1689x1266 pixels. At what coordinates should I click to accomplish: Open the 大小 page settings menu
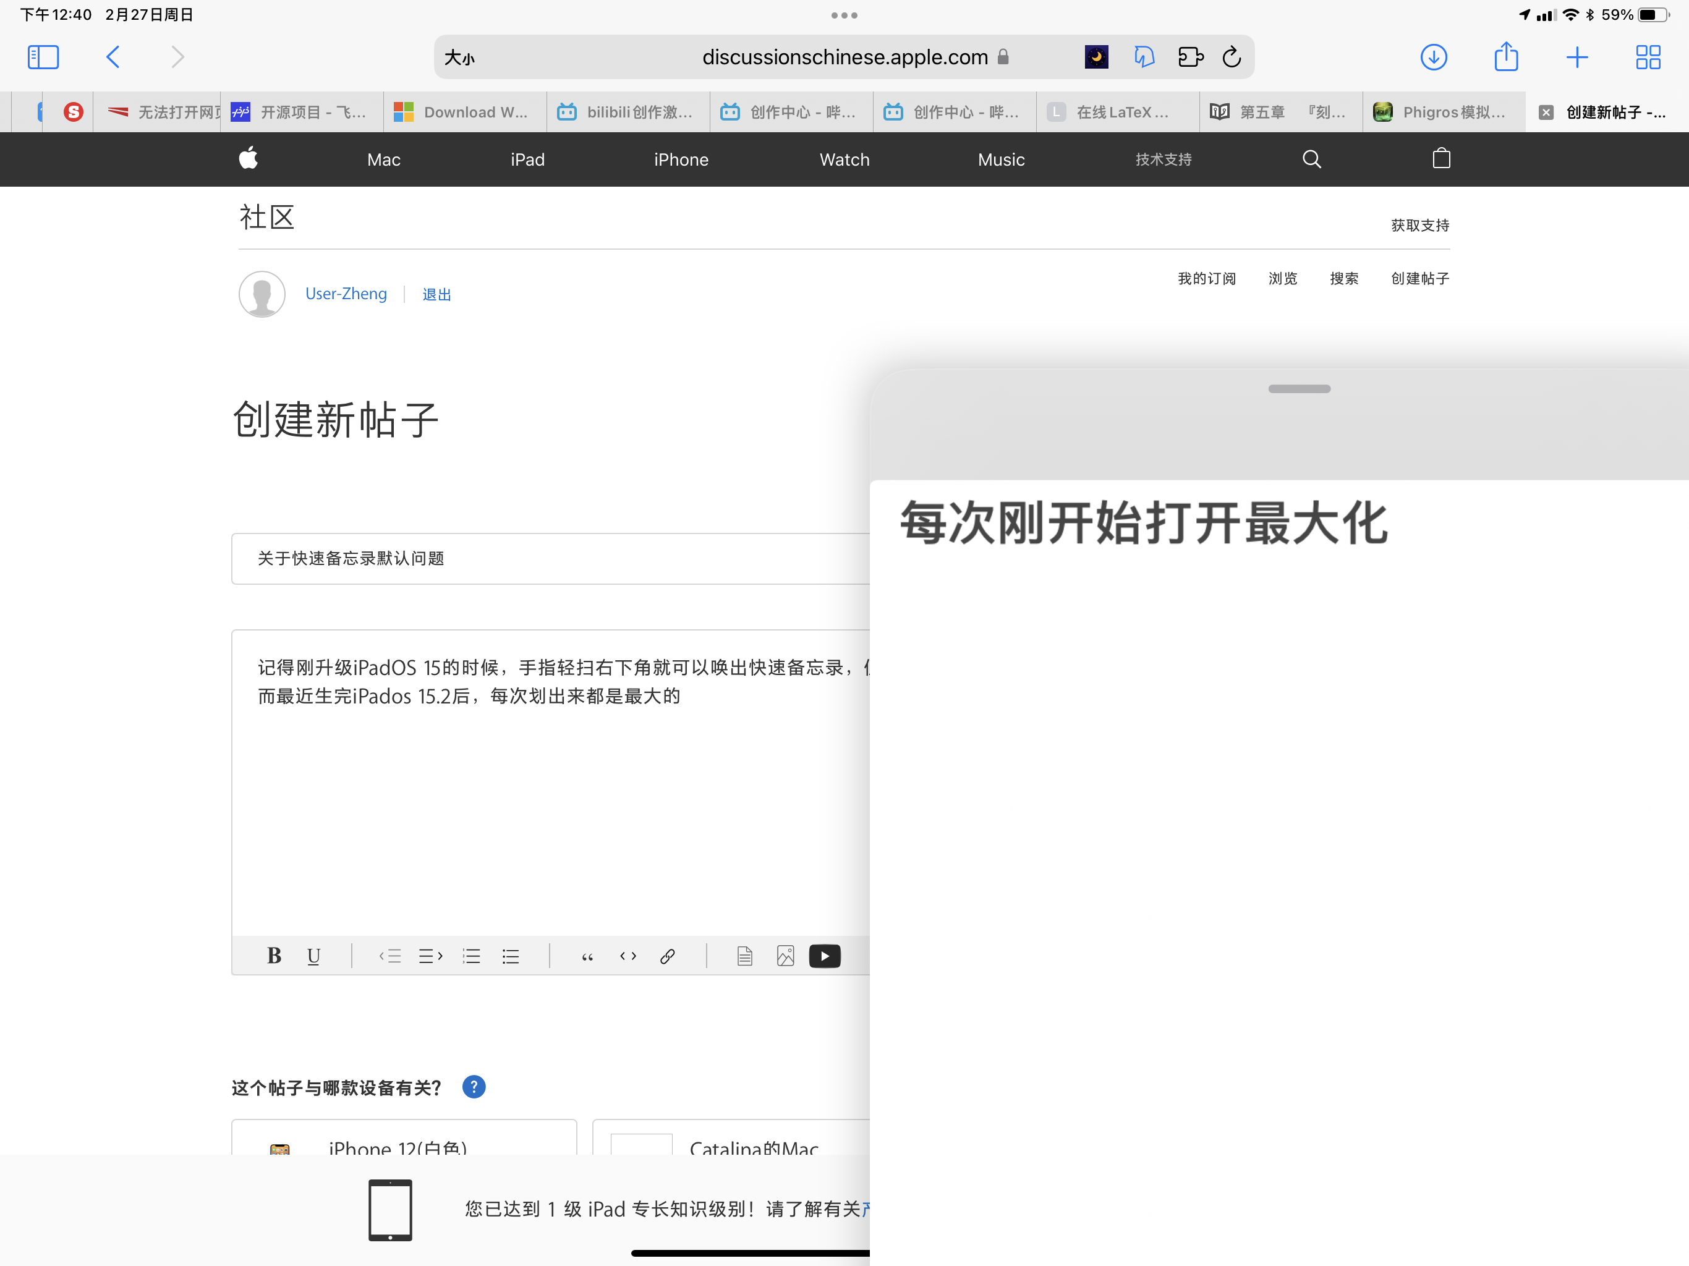pyautogui.click(x=460, y=57)
